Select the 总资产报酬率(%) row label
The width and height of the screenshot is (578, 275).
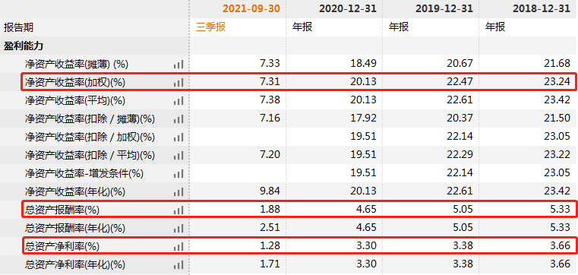click(x=62, y=210)
